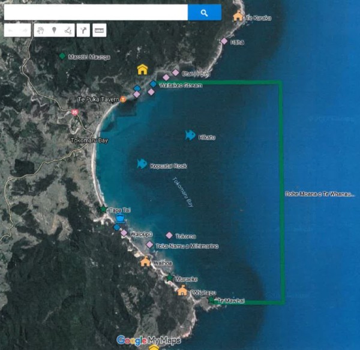Select the Waihoa house marker
The image size is (360, 350).
coord(145,261)
